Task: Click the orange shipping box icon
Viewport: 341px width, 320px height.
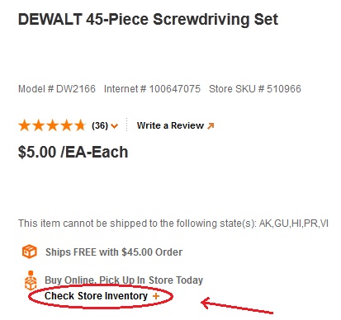Action: [x=29, y=252]
